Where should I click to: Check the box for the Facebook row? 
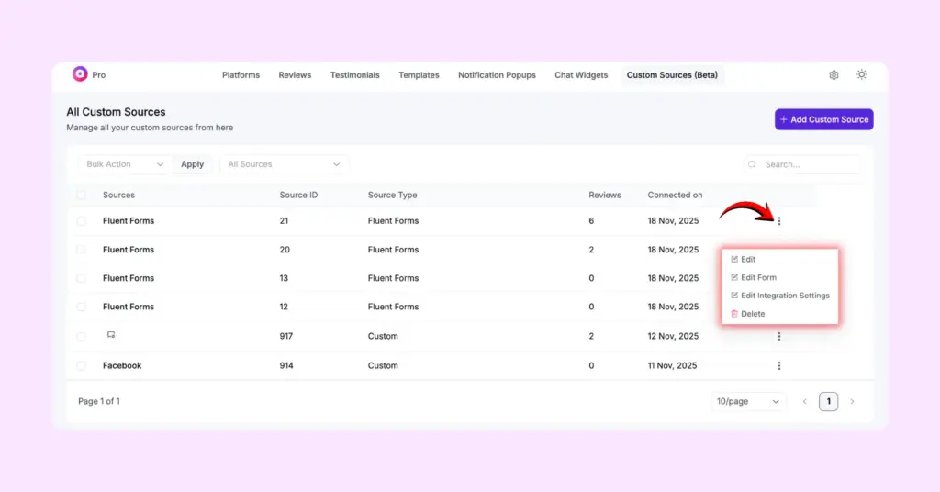(x=81, y=365)
